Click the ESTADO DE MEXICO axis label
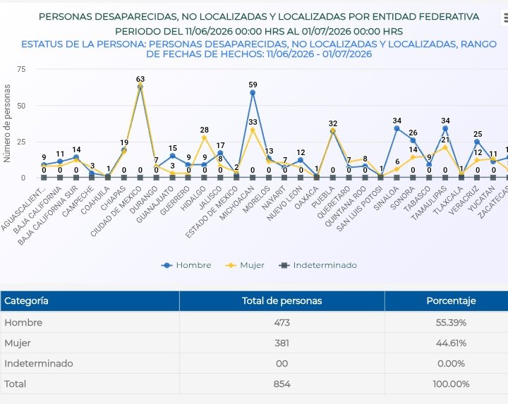Image resolution: width=508 pixels, height=404 pixels. tap(212, 212)
